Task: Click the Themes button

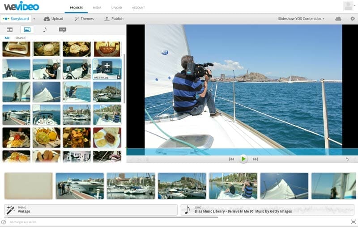Action: (84, 19)
